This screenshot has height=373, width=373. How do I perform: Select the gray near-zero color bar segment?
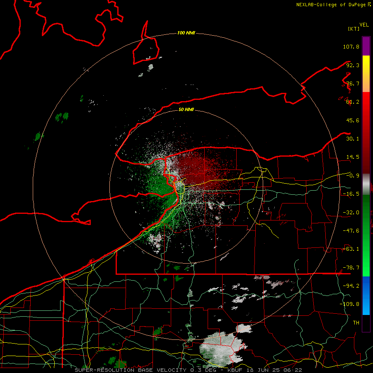(x=366, y=184)
